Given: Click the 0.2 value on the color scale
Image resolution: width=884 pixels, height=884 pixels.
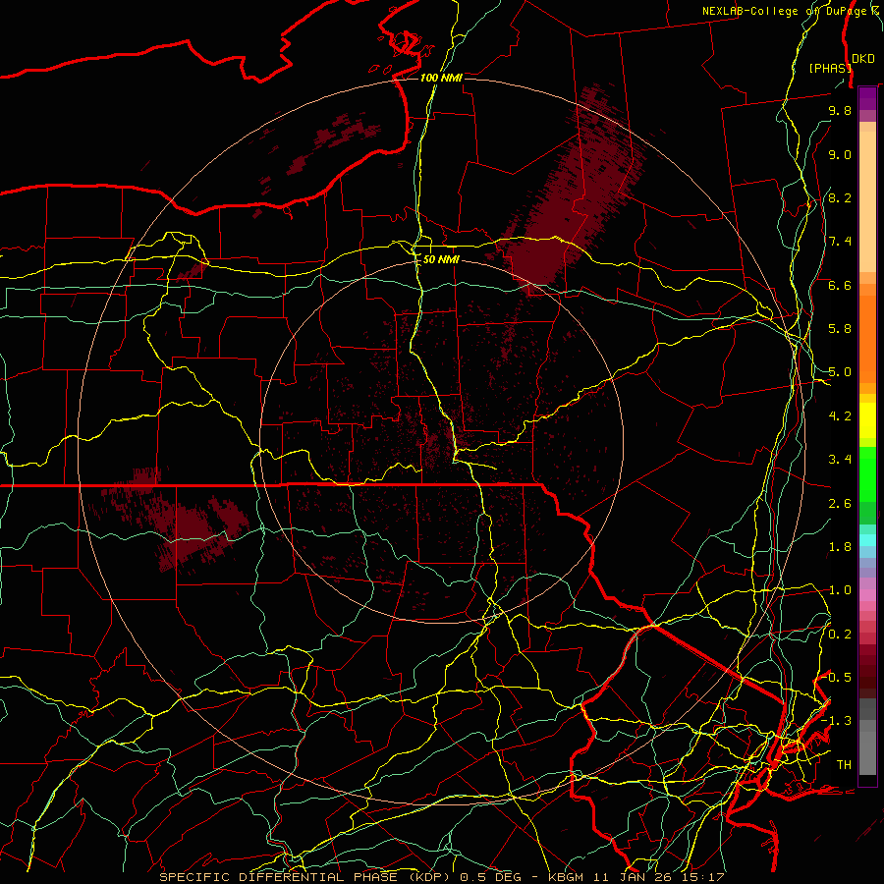Looking at the screenshot, I should pyautogui.click(x=840, y=635).
